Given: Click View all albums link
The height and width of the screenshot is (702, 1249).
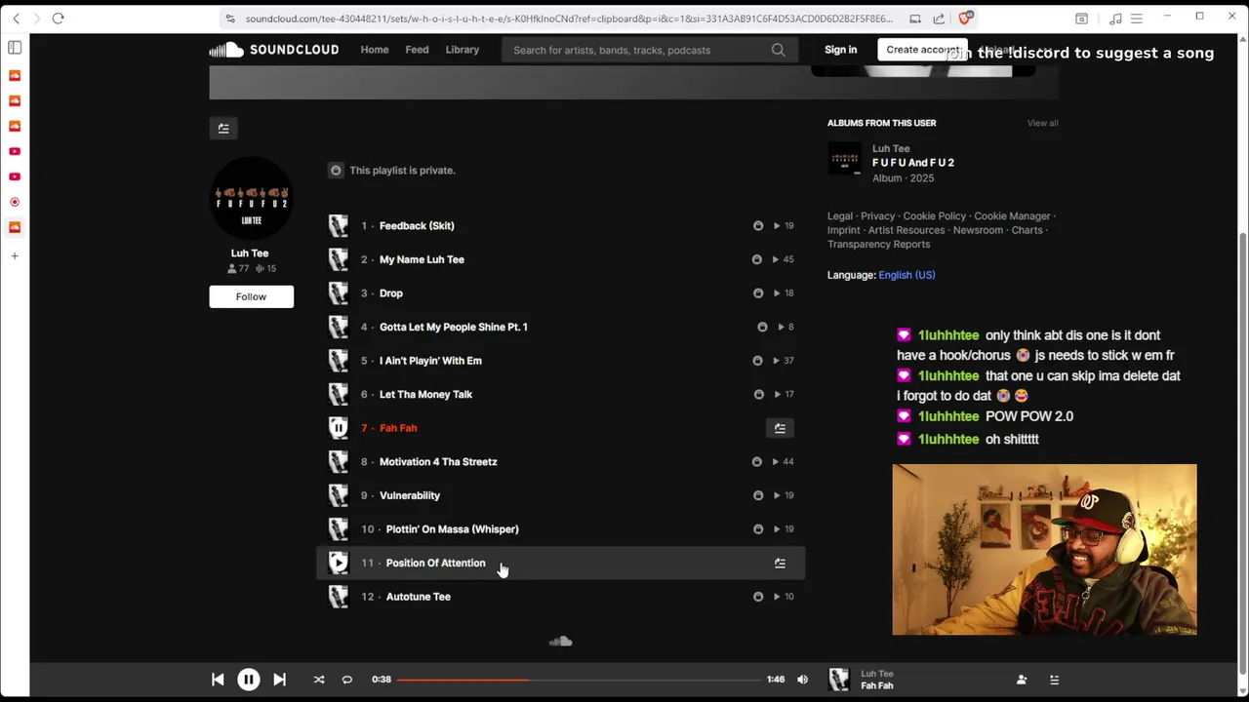Looking at the screenshot, I should click(x=1042, y=123).
